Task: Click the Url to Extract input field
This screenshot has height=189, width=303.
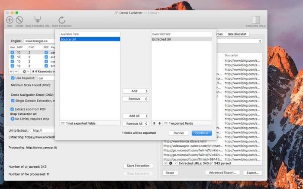Action: pos(43,130)
